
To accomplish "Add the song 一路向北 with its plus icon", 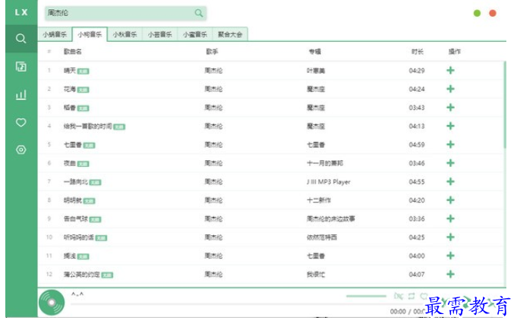I will tap(450, 181).
